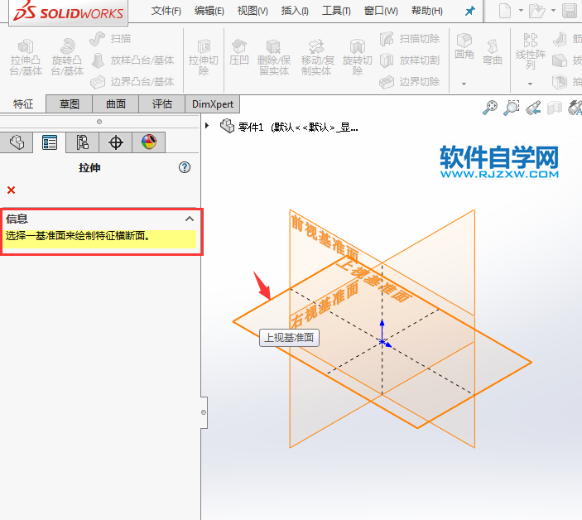Click the Linear Pattern (线性阵列) tool
Viewport: 582px width, 520px height.
[531, 51]
